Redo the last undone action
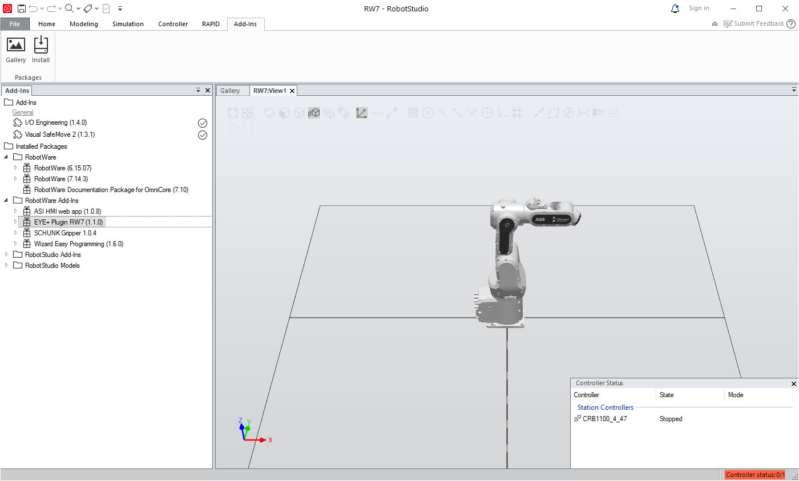 (51, 9)
